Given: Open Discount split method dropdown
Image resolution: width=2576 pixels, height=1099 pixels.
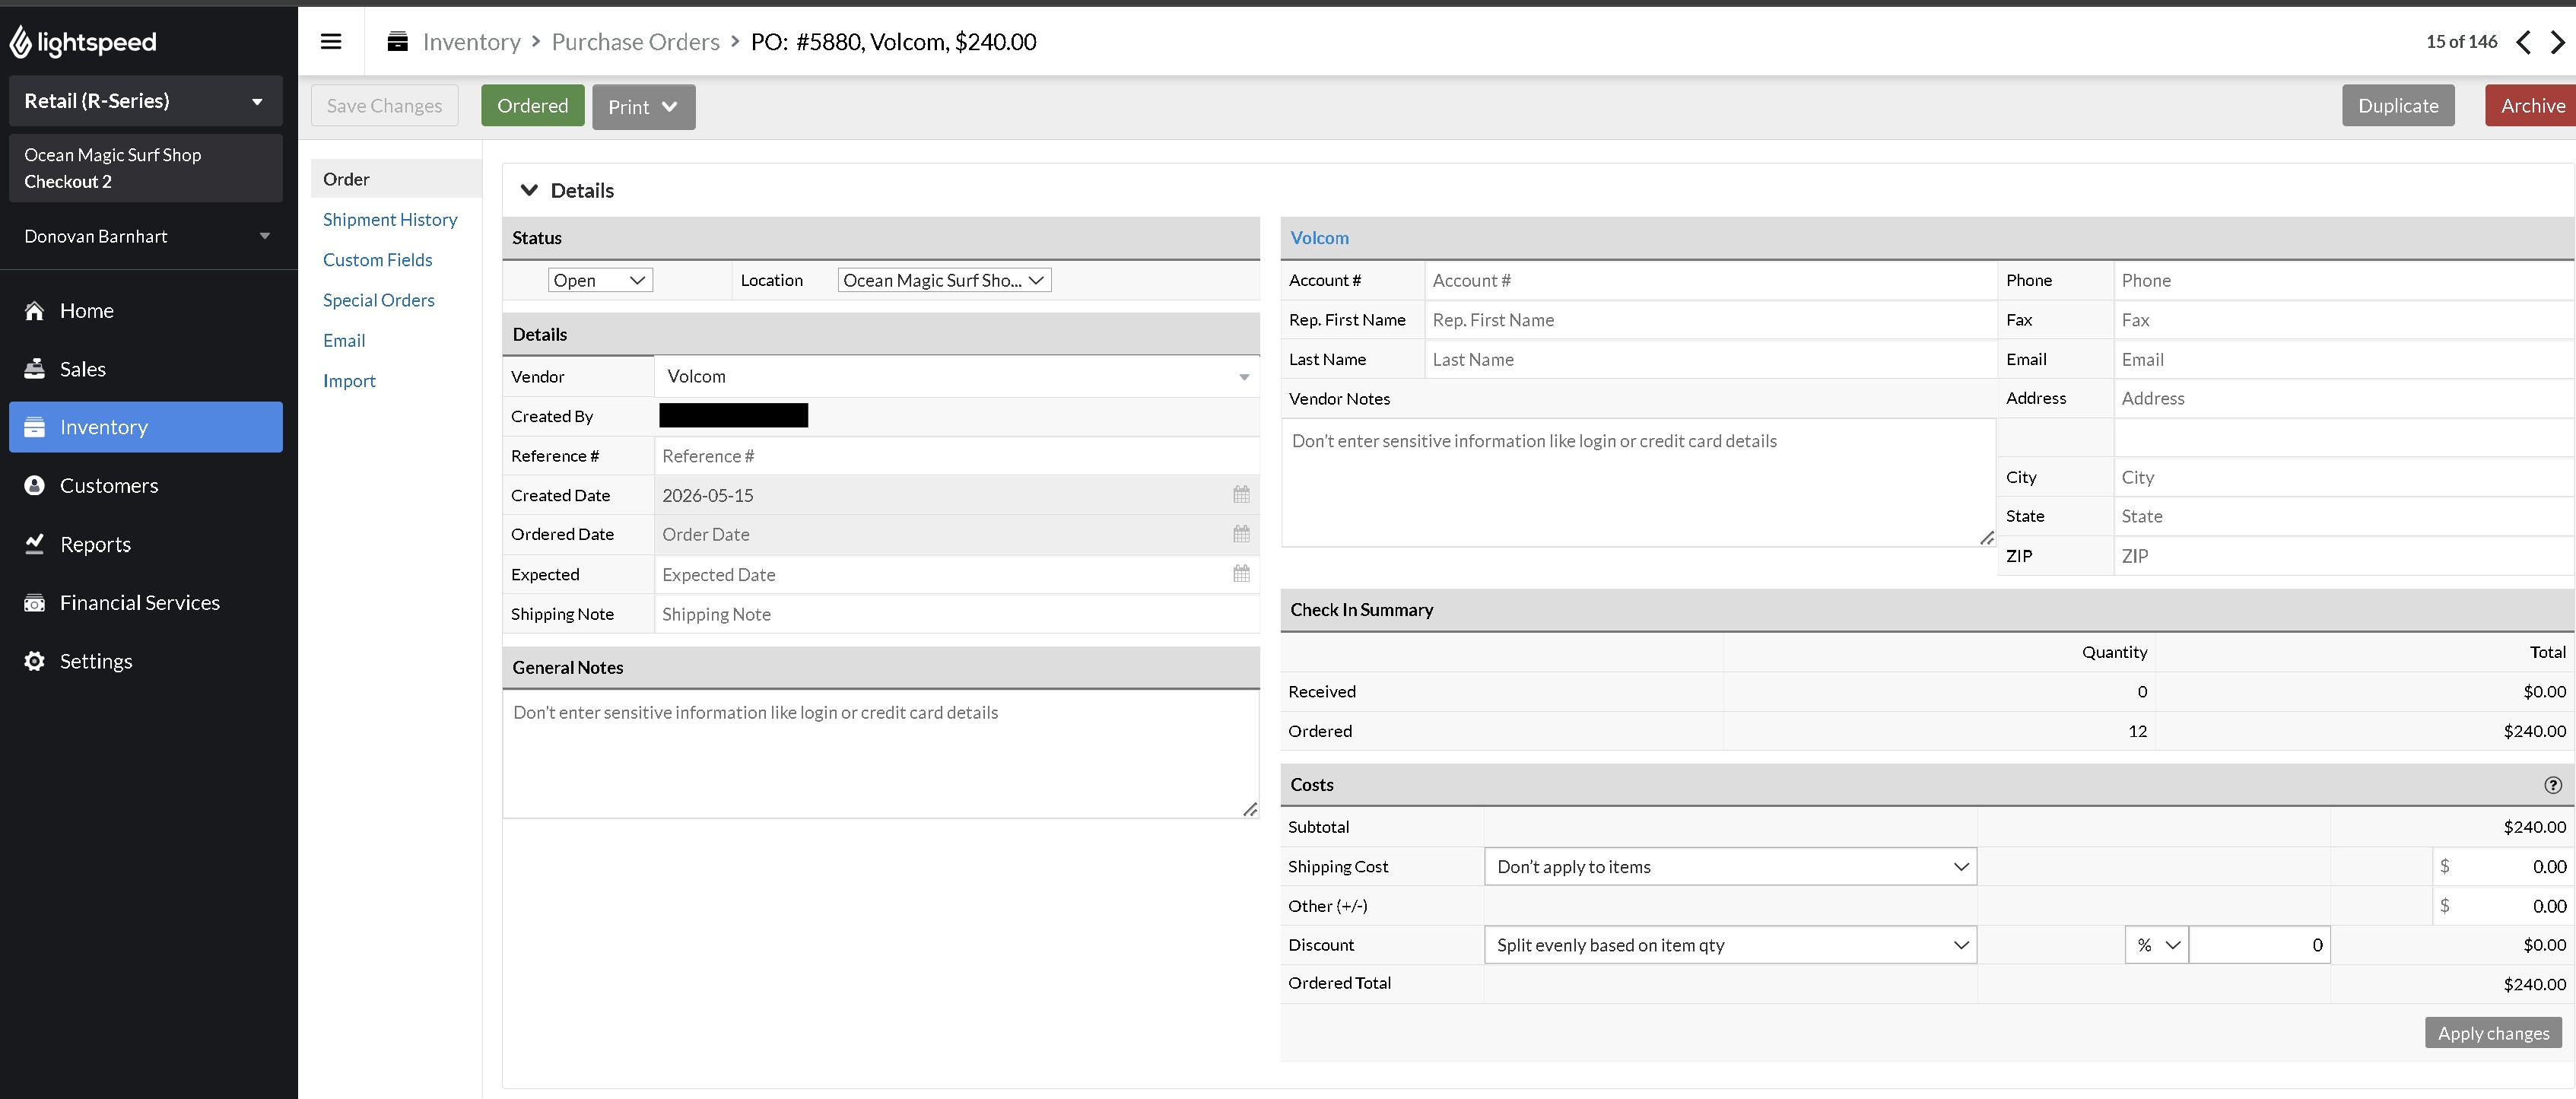Looking at the screenshot, I should 1730,945.
